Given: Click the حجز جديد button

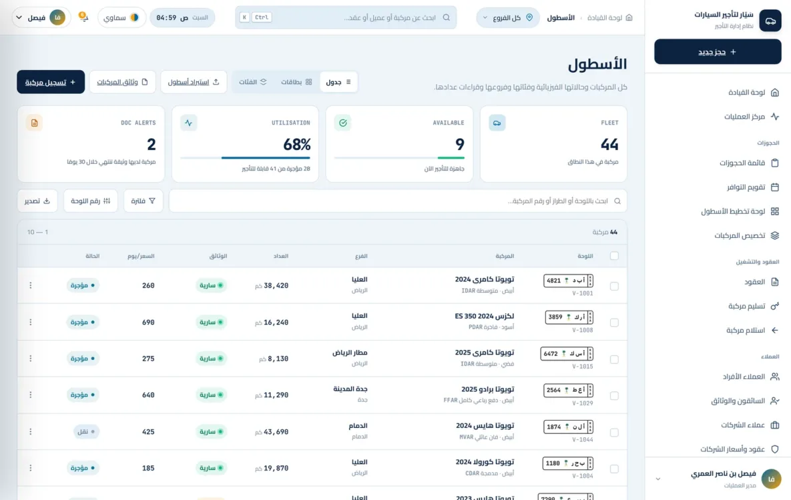Looking at the screenshot, I should point(718,52).
